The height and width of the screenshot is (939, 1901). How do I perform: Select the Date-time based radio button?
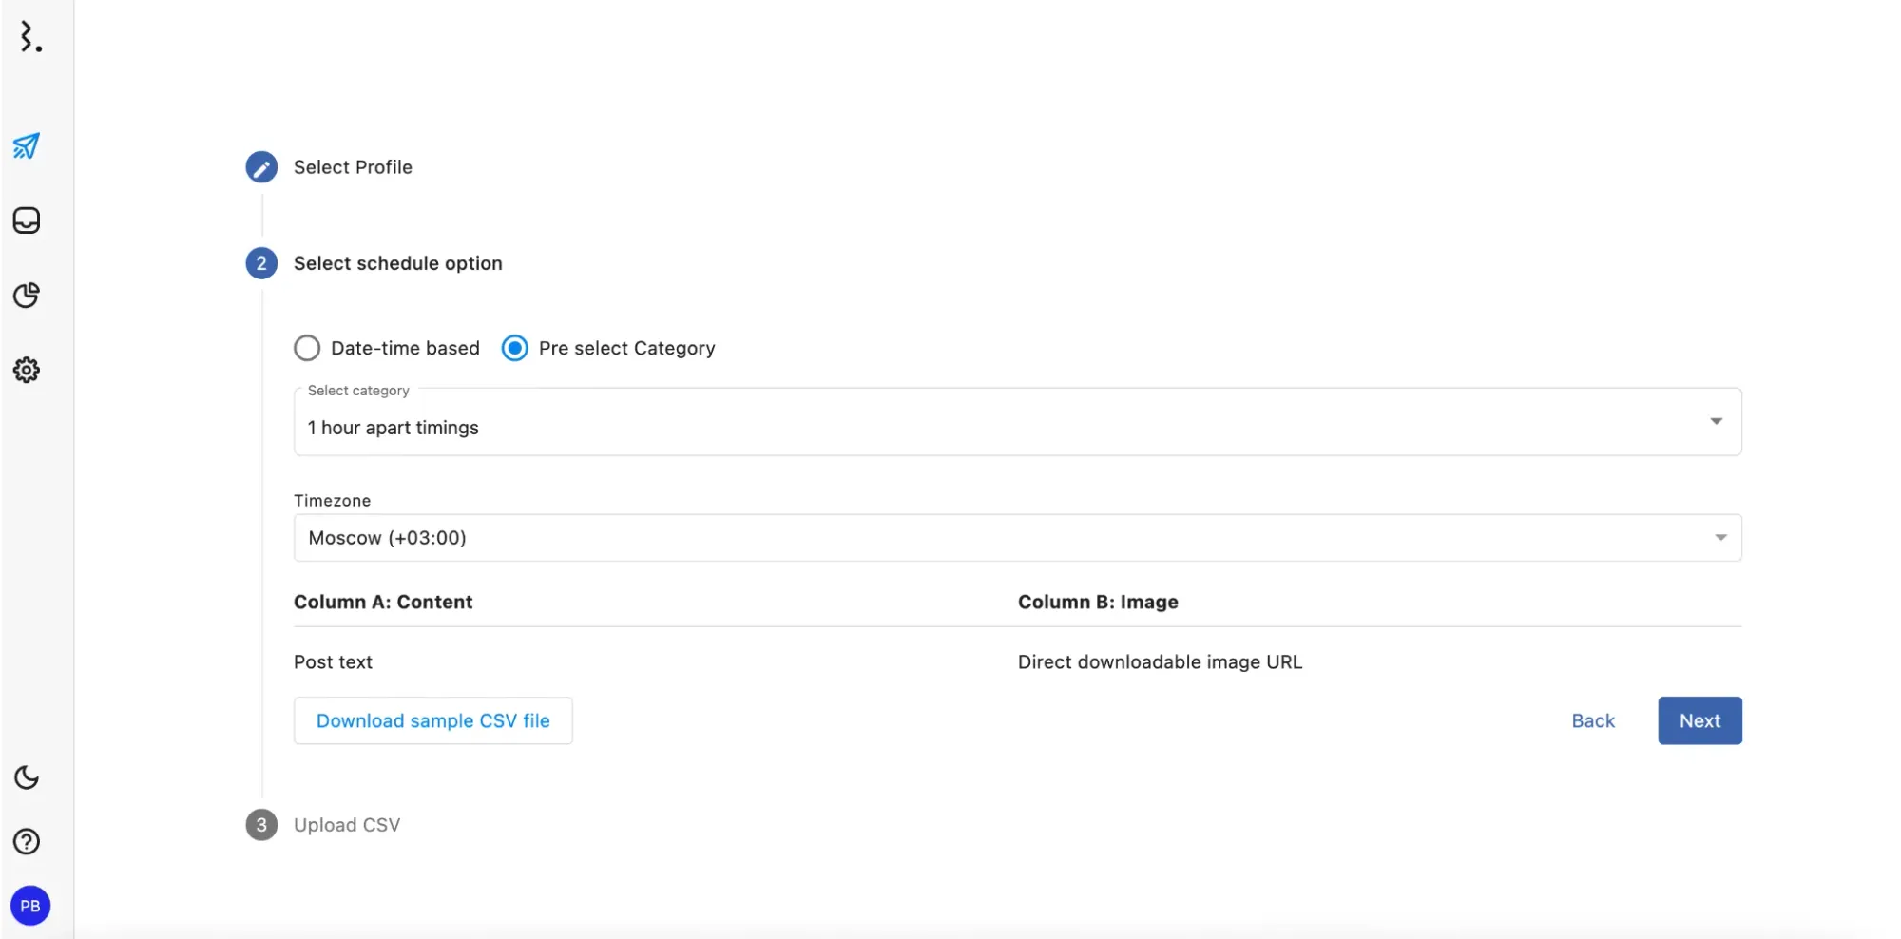tap(307, 348)
